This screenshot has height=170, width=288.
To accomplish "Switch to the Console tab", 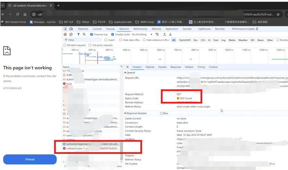I will (97, 29).
